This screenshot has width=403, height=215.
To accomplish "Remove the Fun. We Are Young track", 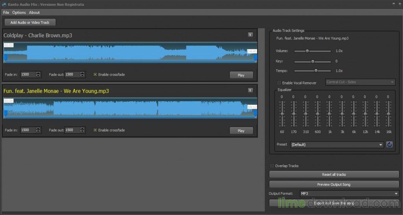I will (250, 90).
